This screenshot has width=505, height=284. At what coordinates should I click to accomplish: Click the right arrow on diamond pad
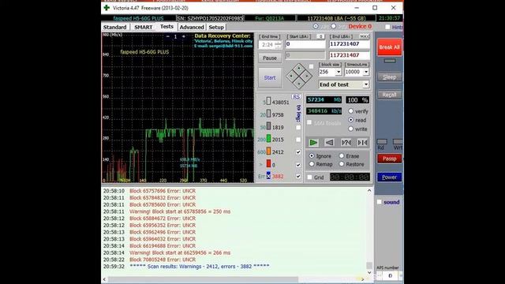coord(307,76)
